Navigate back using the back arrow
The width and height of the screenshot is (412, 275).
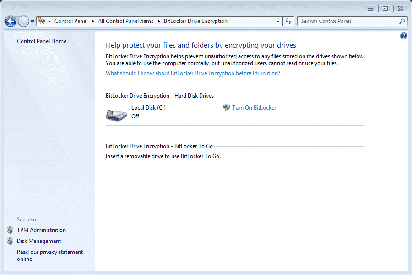(10, 21)
